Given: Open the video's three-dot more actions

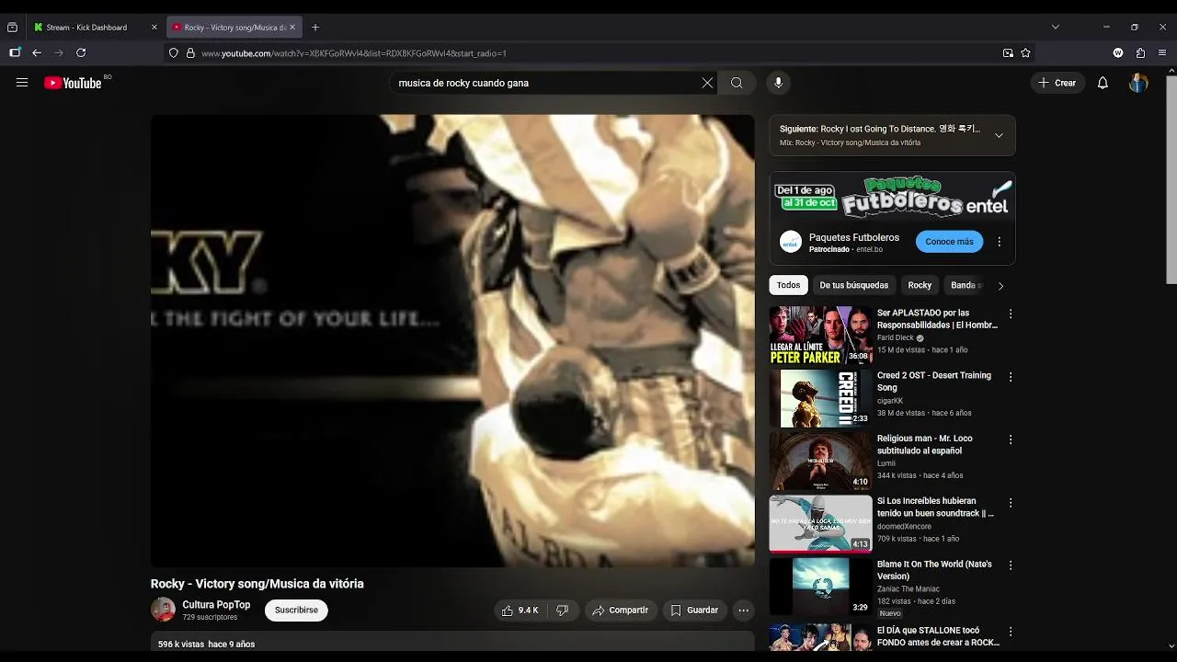Looking at the screenshot, I should click(743, 611).
